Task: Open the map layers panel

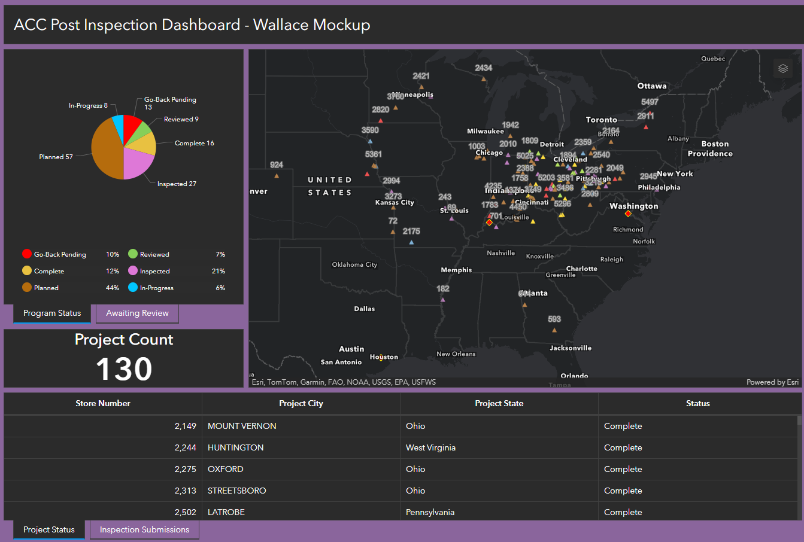Action: [782, 68]
